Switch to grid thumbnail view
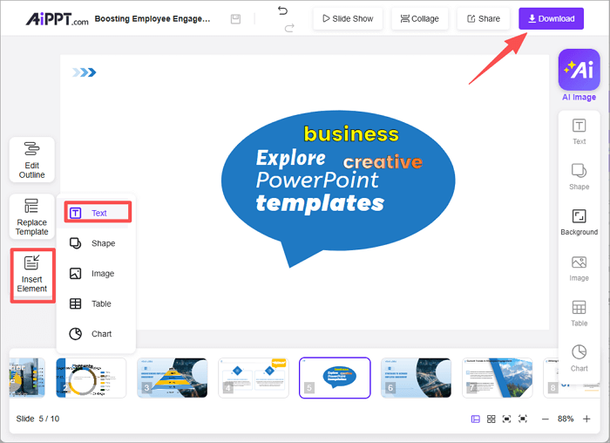Image resolution: width=610 pixels, height=443 pixels. pyautogui.click(x=491, y=419)
